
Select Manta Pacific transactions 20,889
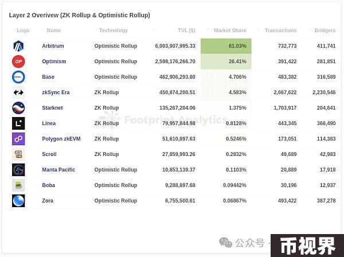(x=289, y=170)
